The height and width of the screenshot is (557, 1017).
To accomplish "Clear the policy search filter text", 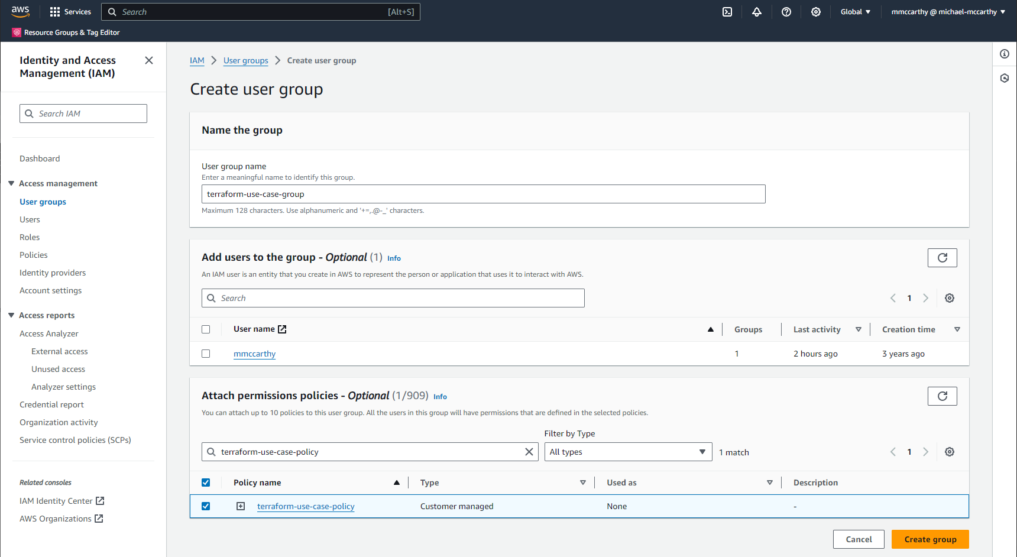I will [x=529, y=452].
